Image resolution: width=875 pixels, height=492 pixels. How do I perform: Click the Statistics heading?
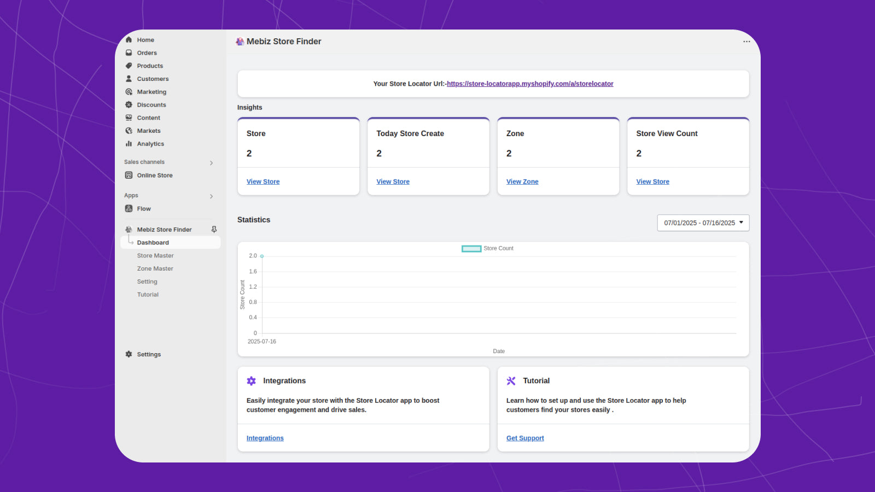pos(254,220)
